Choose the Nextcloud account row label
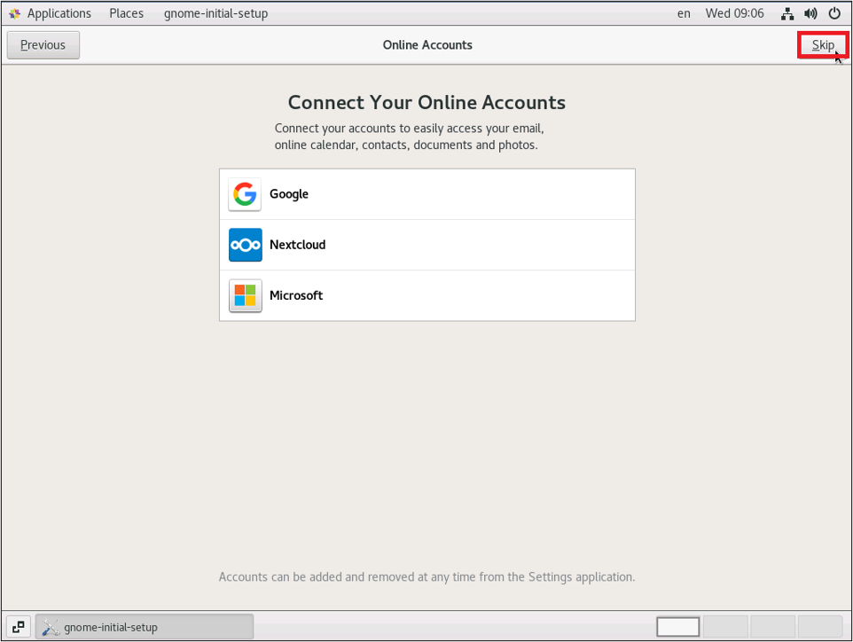 298,245
